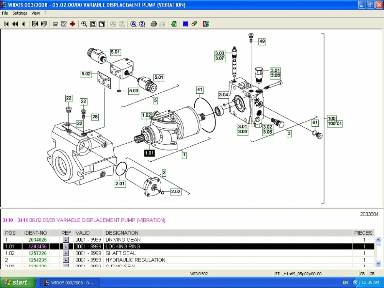This screenshot has width=384, height=288.
Task: Click REF arrow for LOCKING RING row
Action: (x=66, y=247)
